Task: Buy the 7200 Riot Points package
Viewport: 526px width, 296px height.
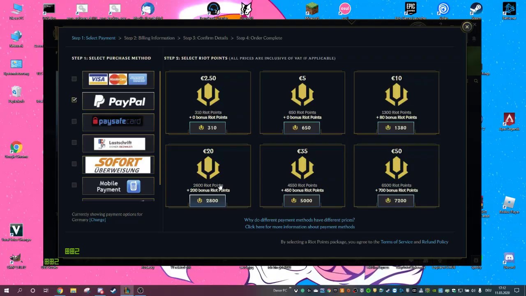Action: [x=396, y=201]
